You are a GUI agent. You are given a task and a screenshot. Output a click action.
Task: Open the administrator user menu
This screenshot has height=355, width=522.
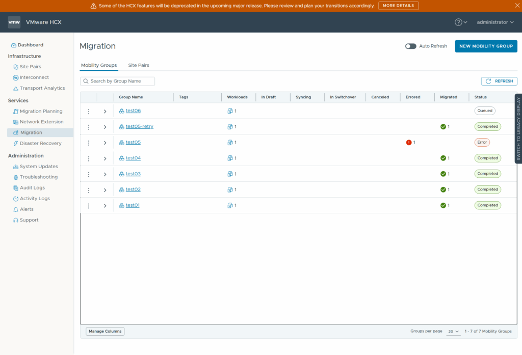point(495,22)
